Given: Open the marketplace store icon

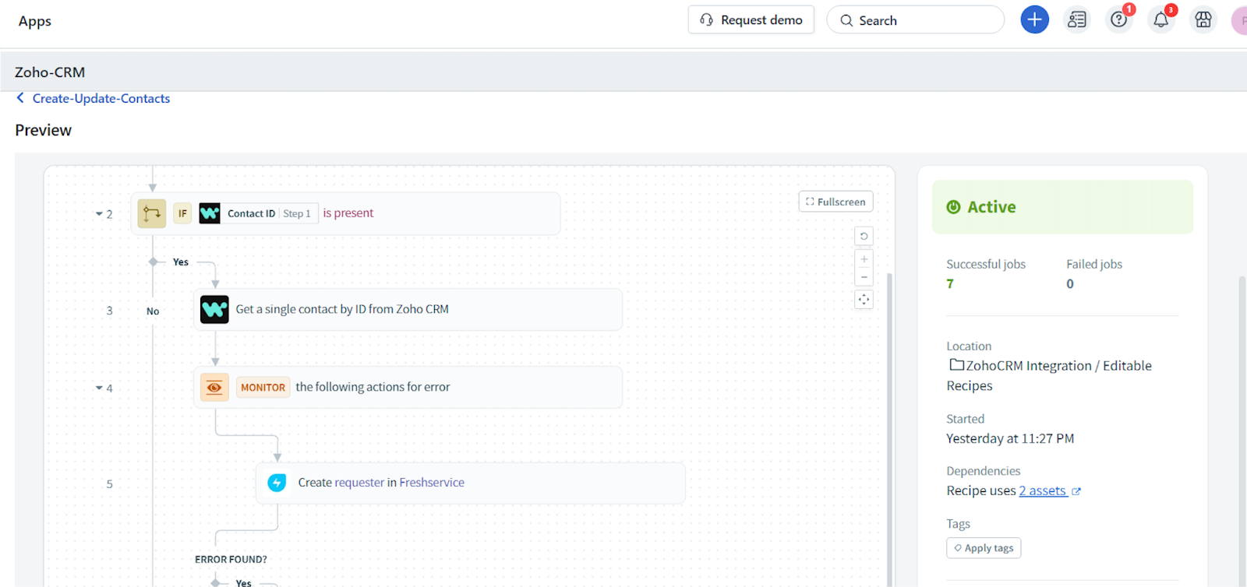Looking at the screenshot, I should 1203,19.
